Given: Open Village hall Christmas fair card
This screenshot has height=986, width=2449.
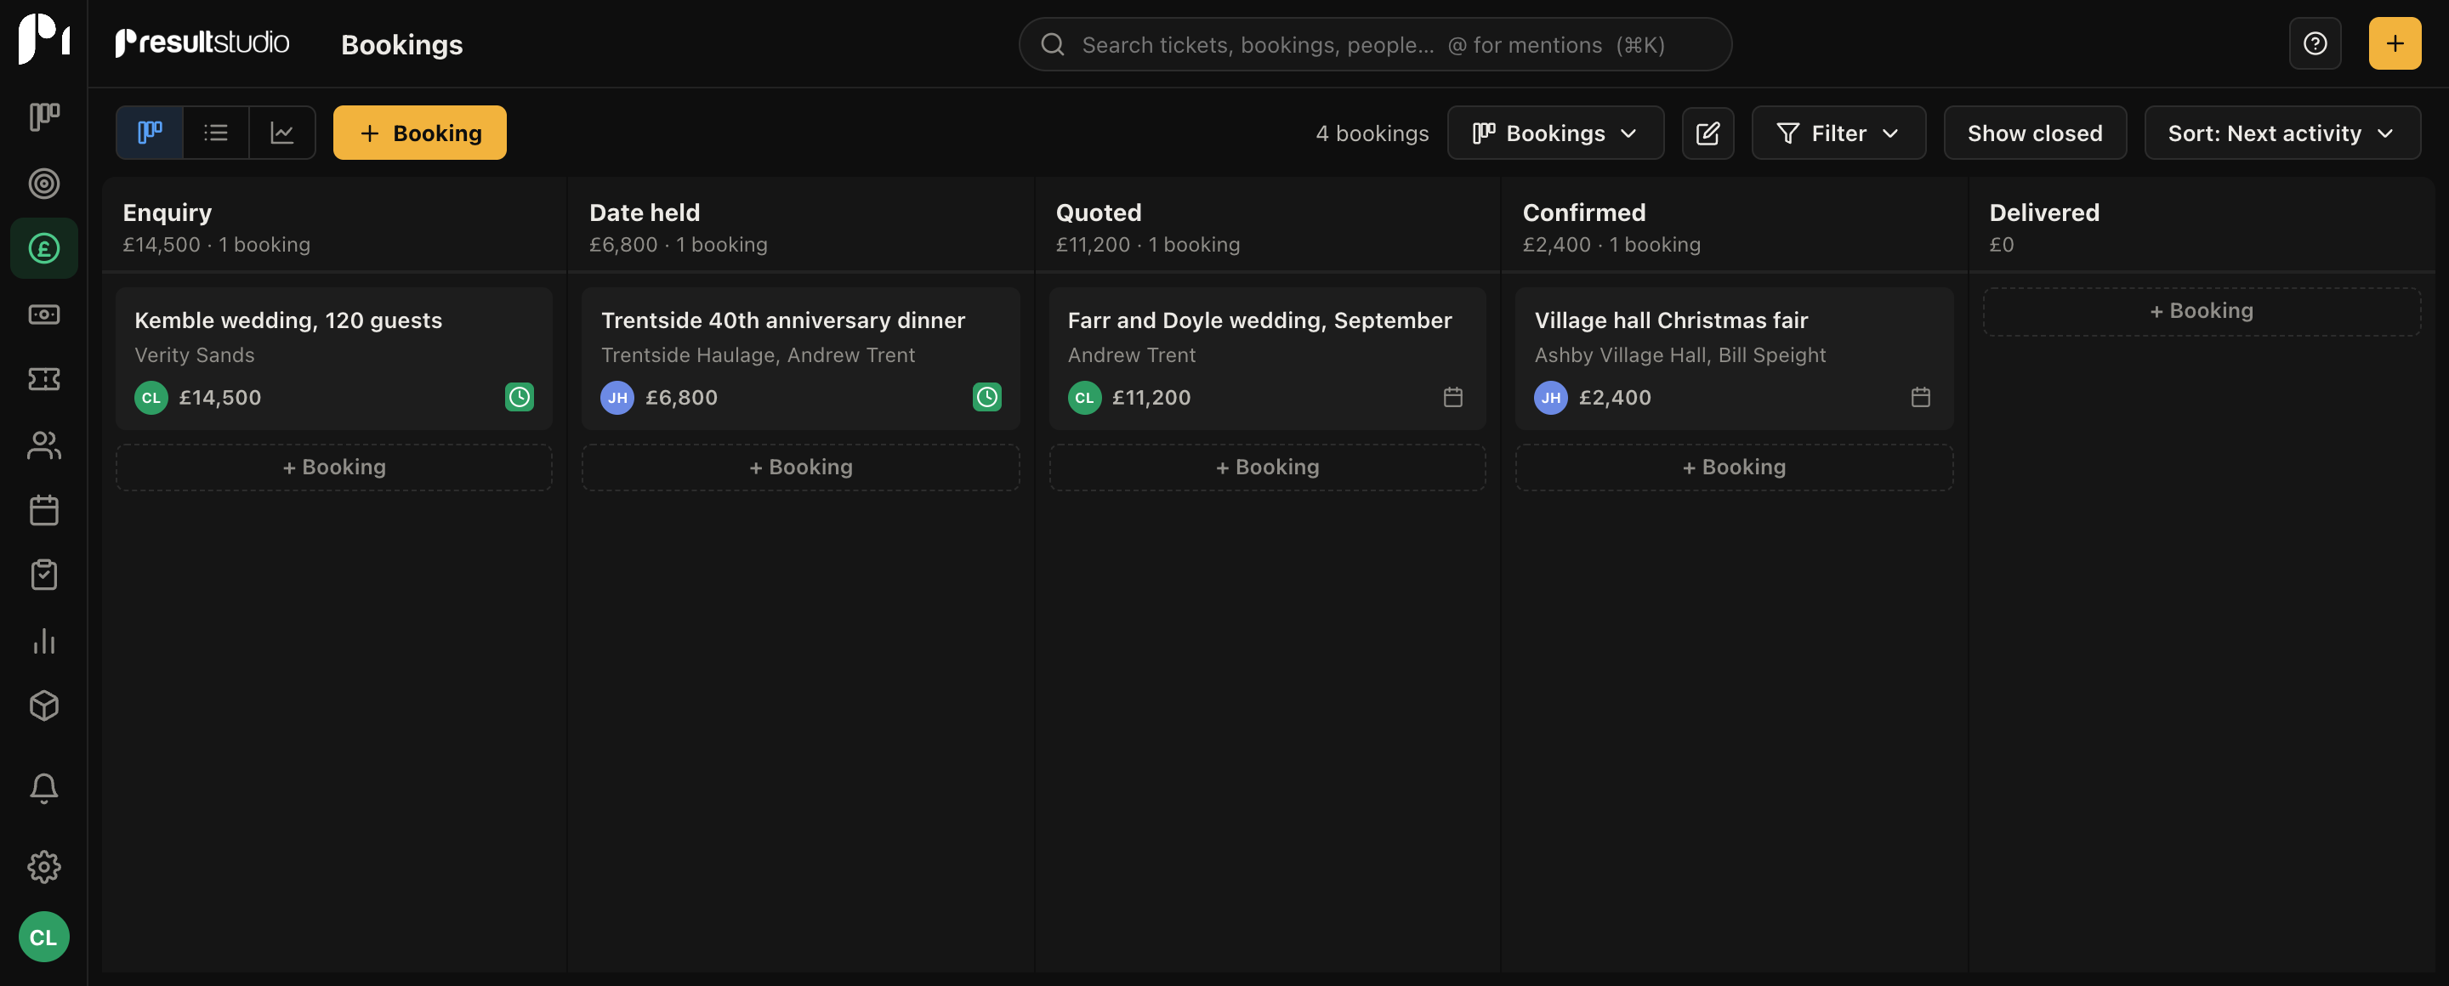Looking at the screenshot, I should [1734, 359].
